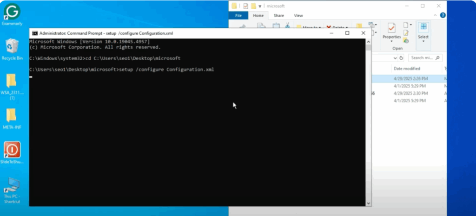The width and height of the screenshot is (476, 216).
Task: Click the Command Prompt scrollbar down arrow
Action: coord(368,203)
